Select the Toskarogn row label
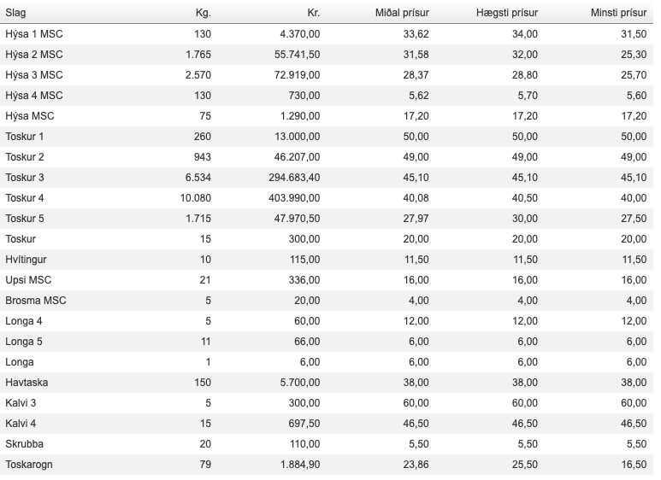This screenshot has width=661, height=480. [x=31, y=465]
